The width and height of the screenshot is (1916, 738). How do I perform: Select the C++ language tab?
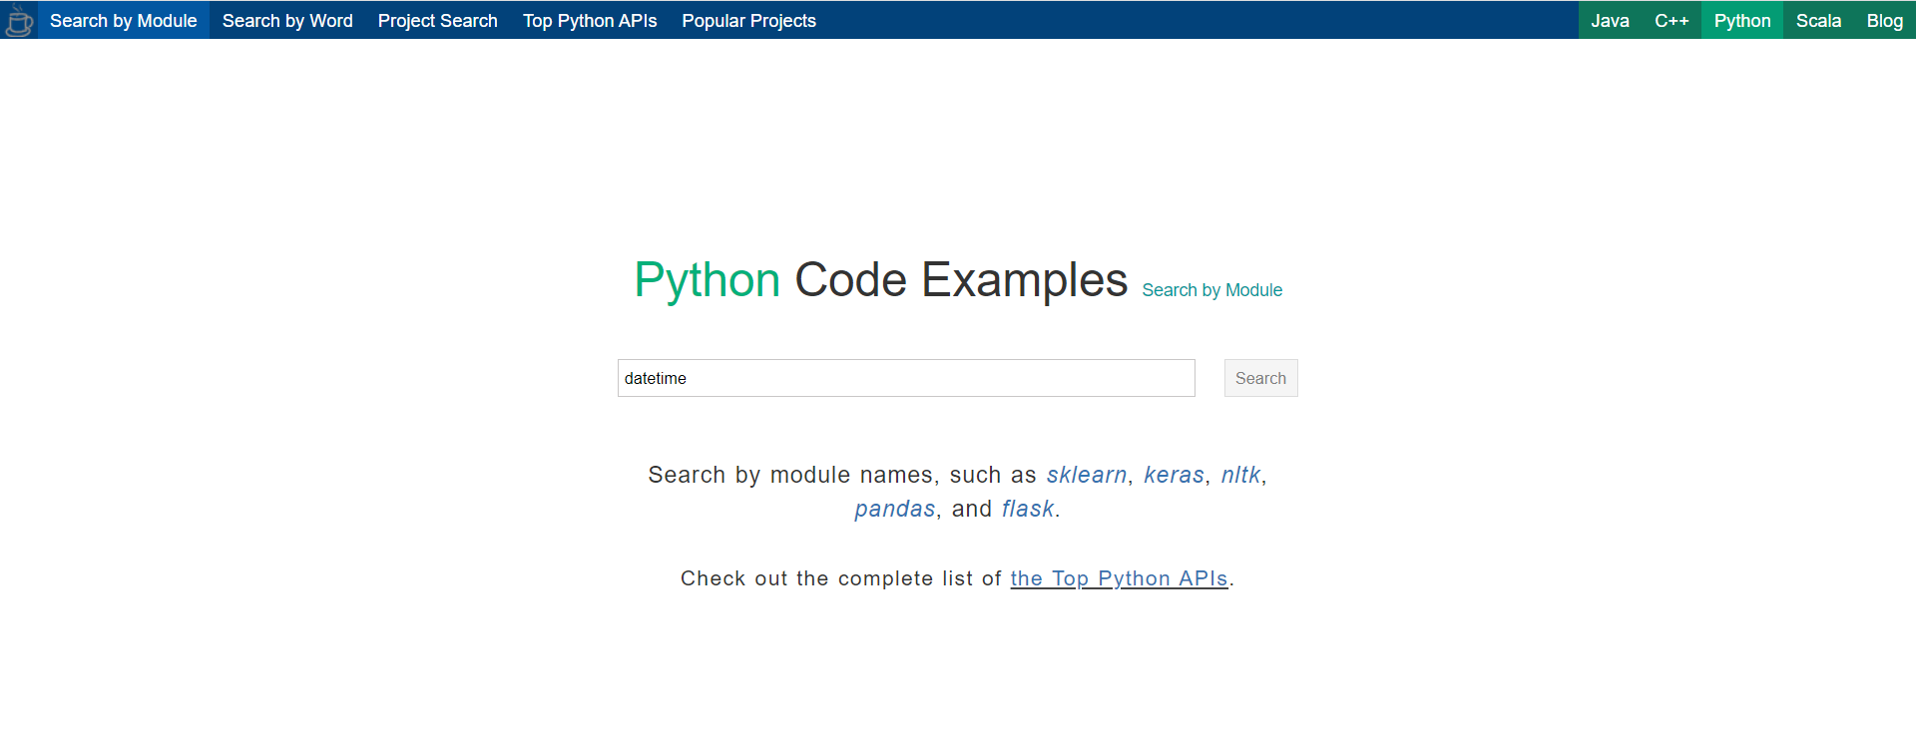[x=1672, y=21]
